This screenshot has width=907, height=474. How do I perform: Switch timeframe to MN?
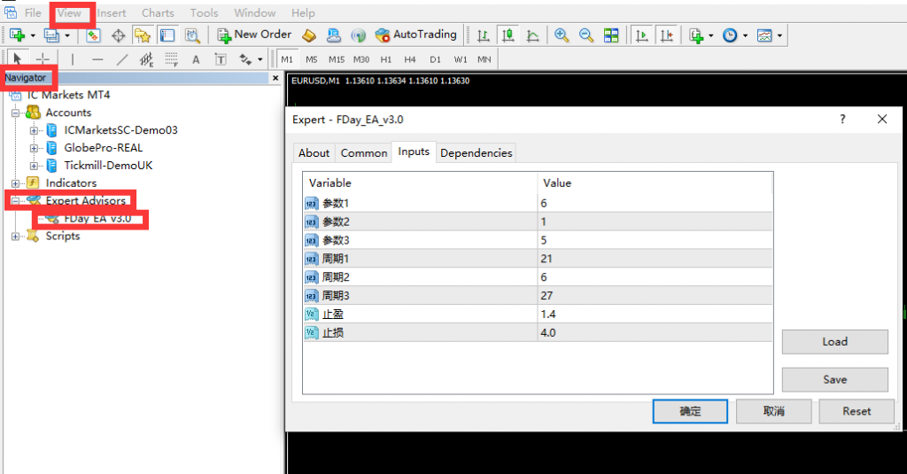[x=485, y=59]
